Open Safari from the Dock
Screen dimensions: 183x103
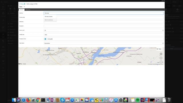[23, 100]
